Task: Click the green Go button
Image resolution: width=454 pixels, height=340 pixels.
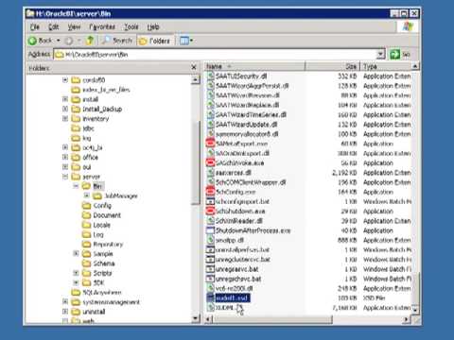Action: coord(394,55)
